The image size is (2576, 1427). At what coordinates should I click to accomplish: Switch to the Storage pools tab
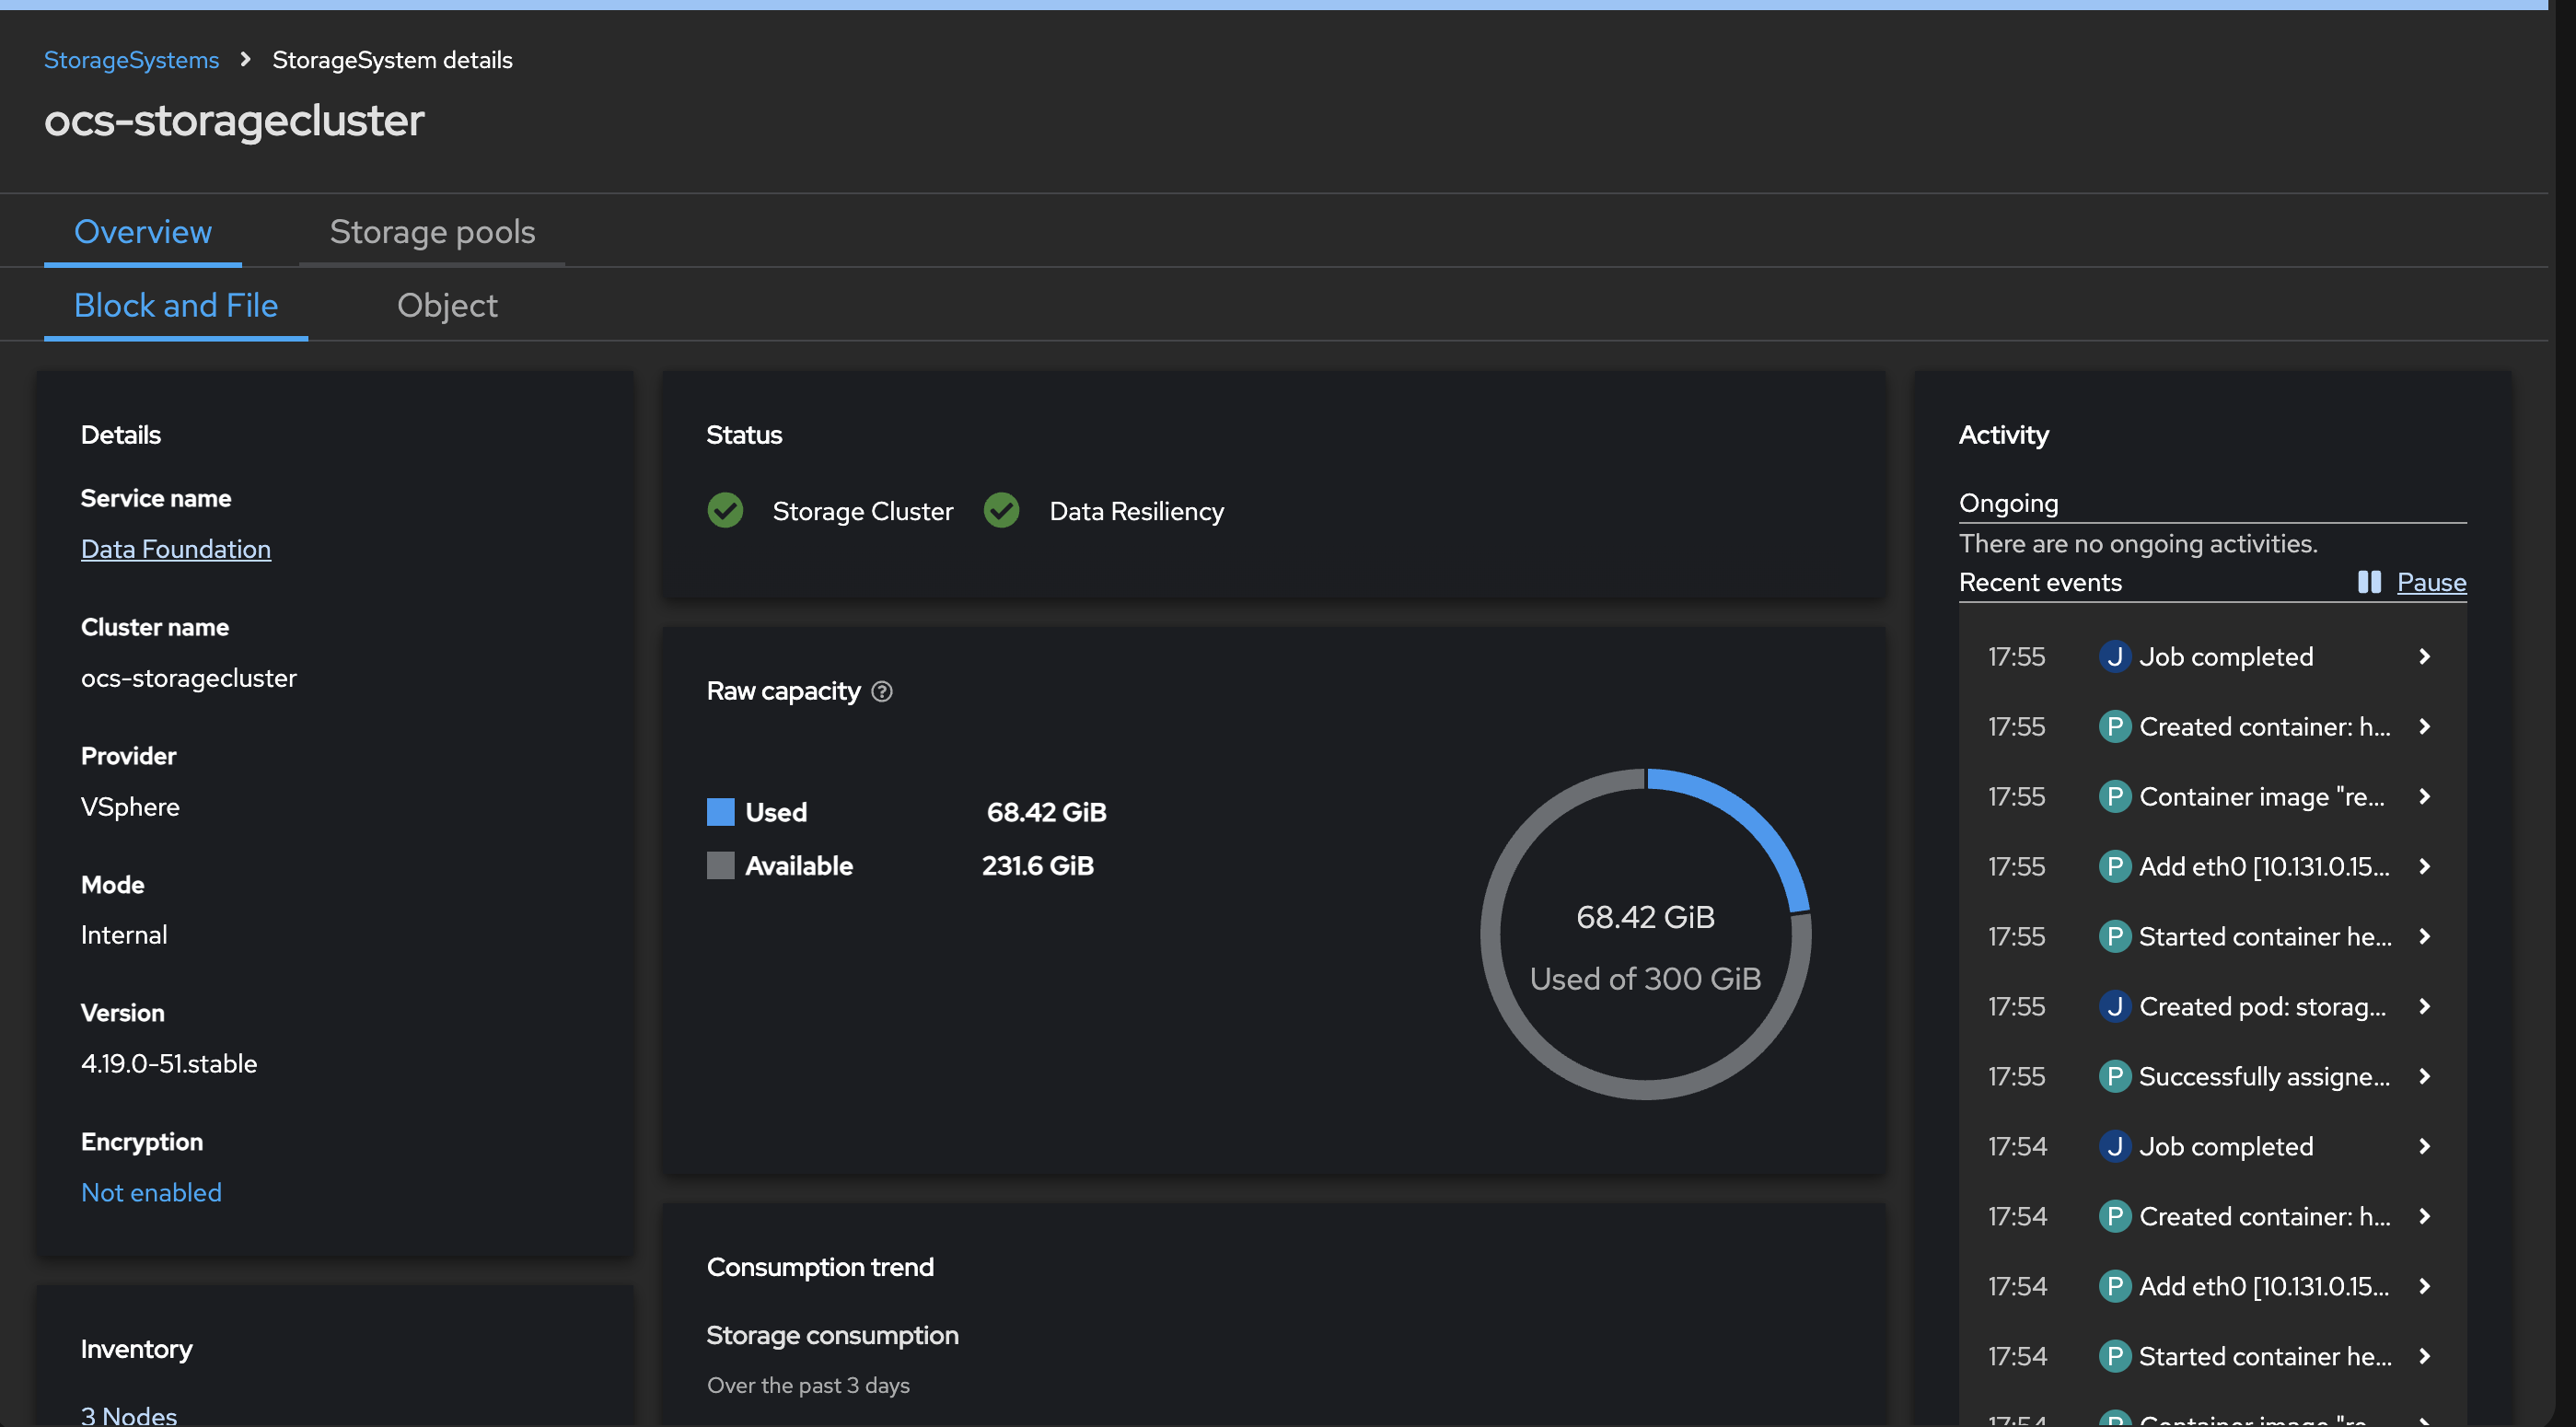coord(432,232)
